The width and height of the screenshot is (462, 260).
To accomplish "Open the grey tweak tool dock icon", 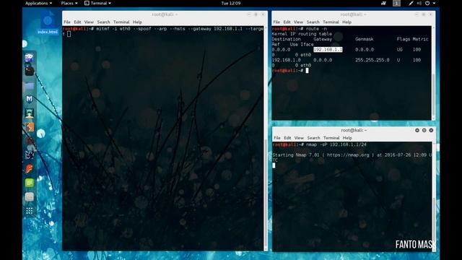I will pos(29,196).
